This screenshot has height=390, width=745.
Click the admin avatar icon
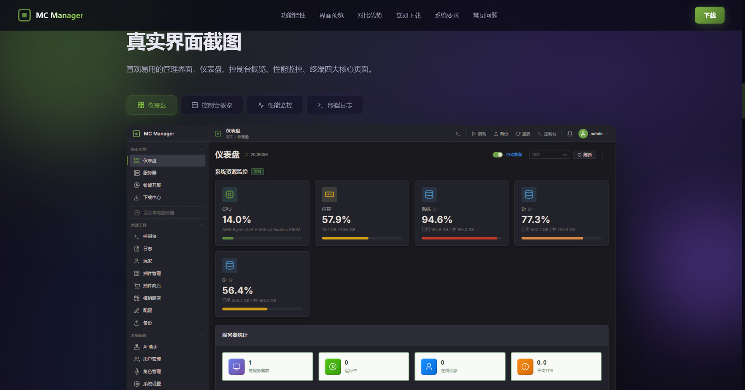click(583, 134)
